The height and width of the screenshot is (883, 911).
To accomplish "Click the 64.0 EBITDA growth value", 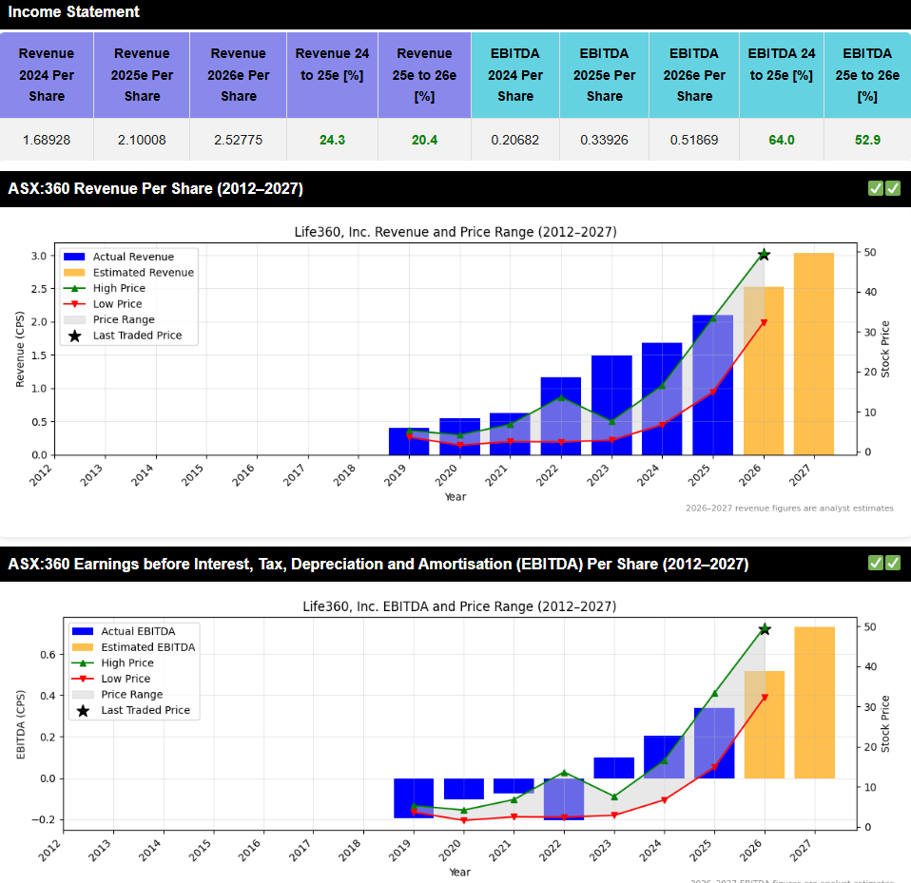I will (x=781, y=140).
